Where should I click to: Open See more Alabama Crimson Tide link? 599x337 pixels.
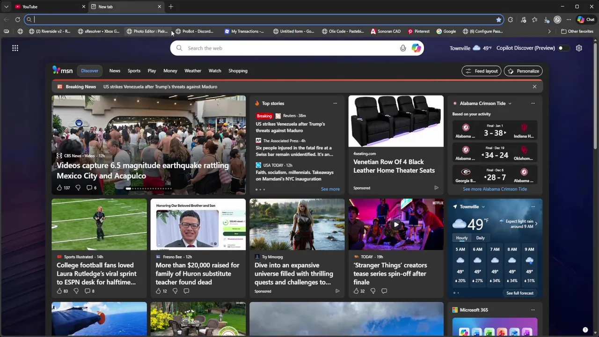click(x=495, y=189)
